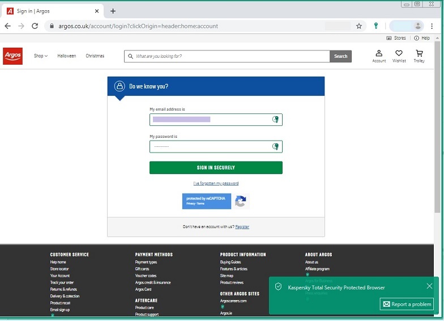The width and height of the screenshot is (444, 321).
Task: Close the Kaspersky notification popup
Action: [429, 286]
